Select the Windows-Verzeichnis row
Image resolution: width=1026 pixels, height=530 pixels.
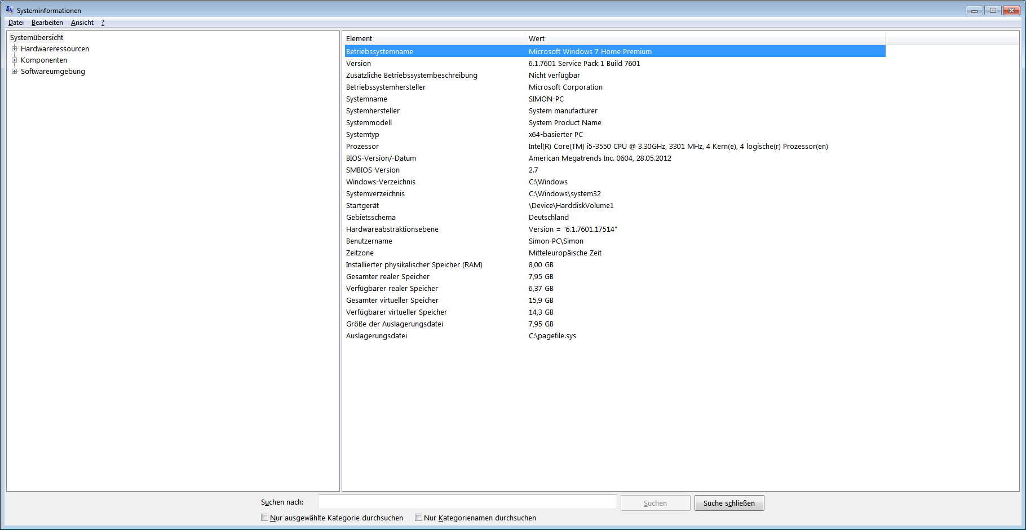click(615, 182)
